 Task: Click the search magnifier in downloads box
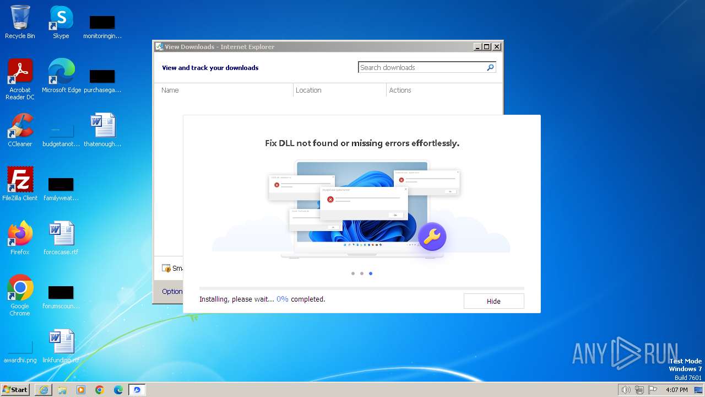(x=490, y=67)
